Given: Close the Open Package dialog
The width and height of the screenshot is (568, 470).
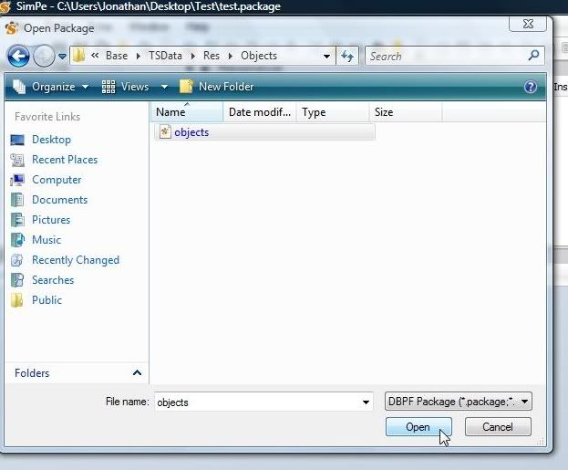Looking at the screenshot, I should [x=528, y=24].
